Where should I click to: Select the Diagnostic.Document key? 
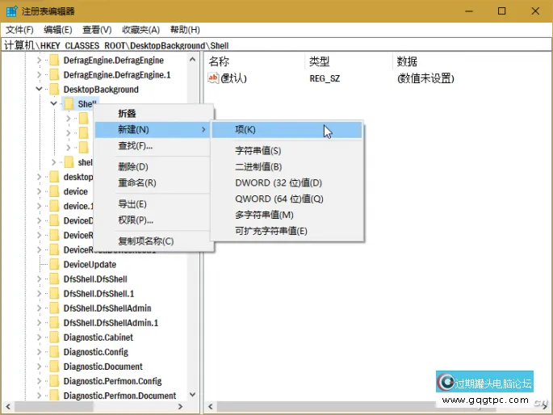103,367
